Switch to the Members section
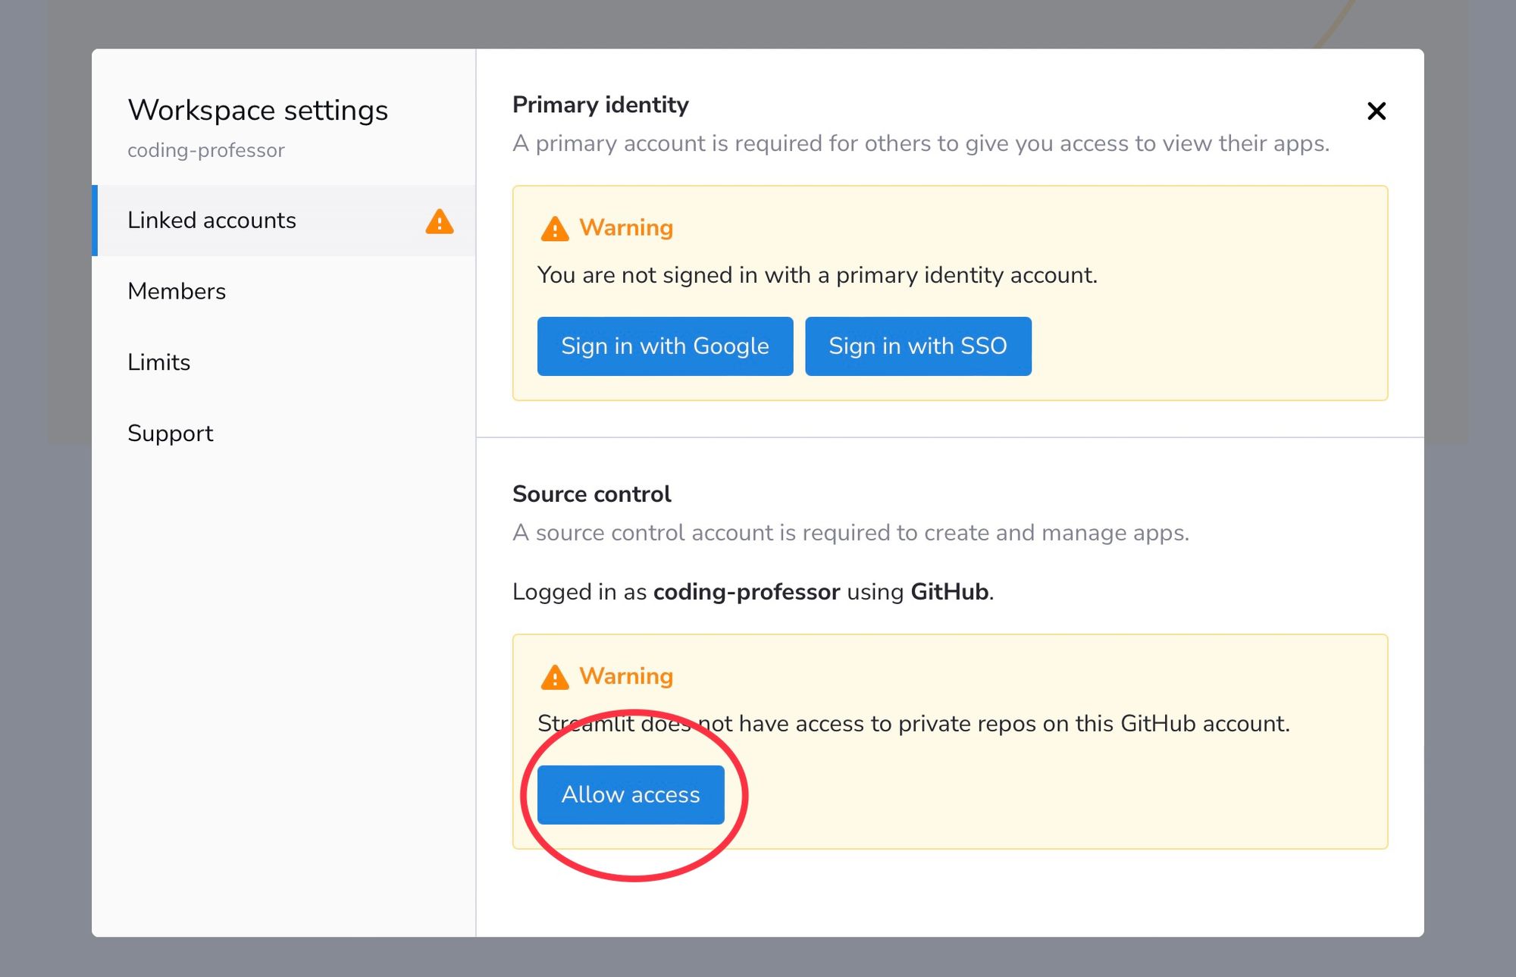This screenshot has height=977, width=1516. click(177, 291)
